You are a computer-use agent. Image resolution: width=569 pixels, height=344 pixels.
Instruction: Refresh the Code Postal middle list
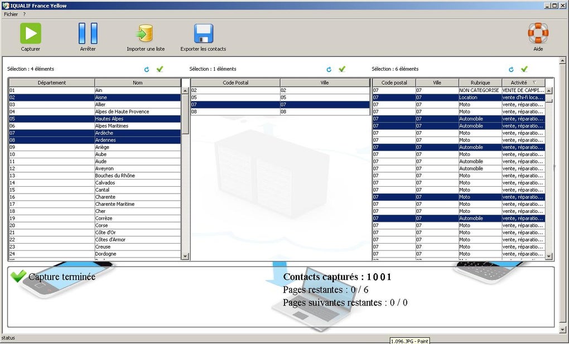[329, 69]
